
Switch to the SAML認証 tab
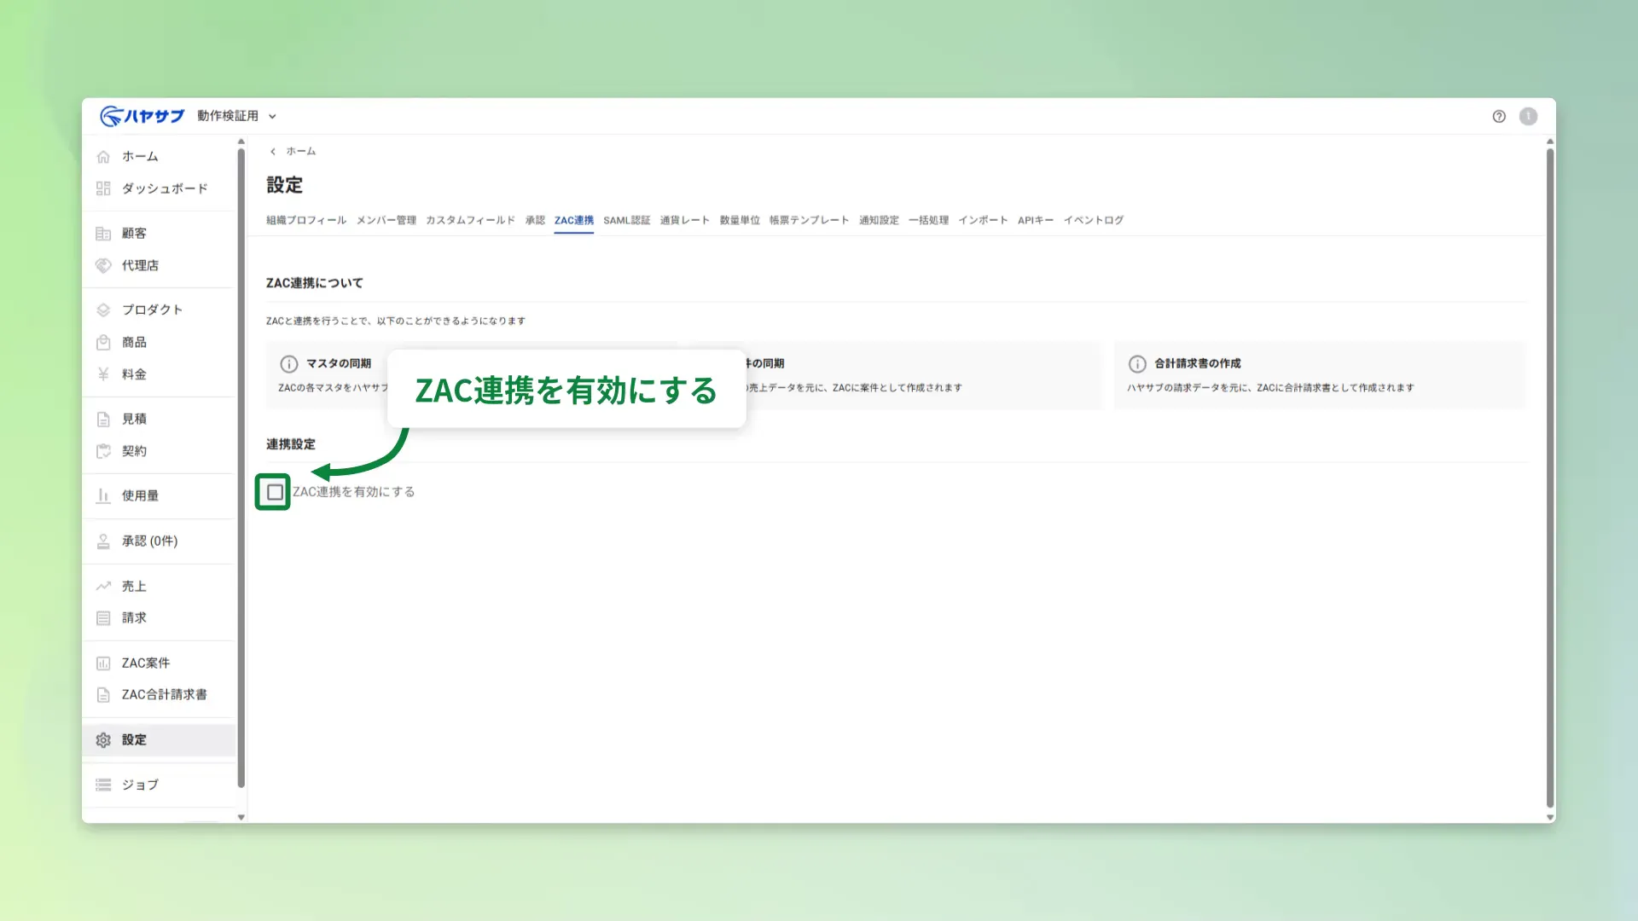(x=627, y=220)
